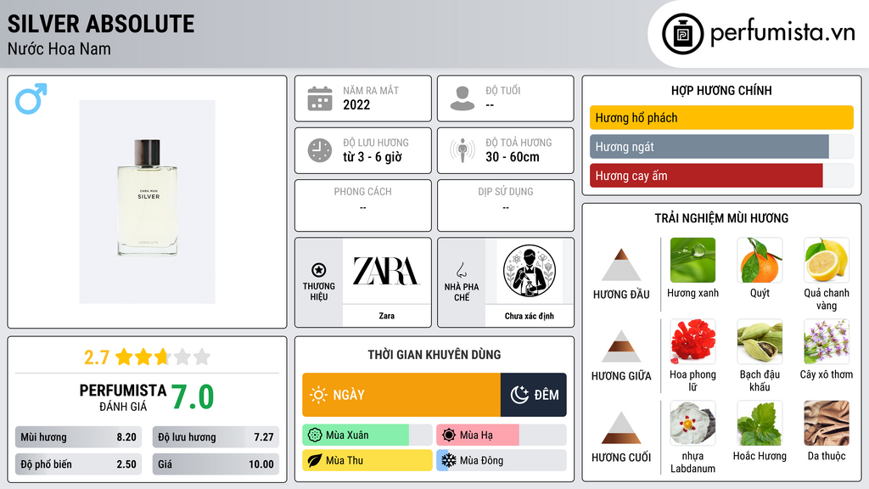
Task: Click the sun icon for Mùa Hạ
Action: (449, 436)
